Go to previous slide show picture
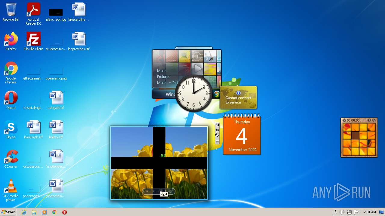 [147, 191]
